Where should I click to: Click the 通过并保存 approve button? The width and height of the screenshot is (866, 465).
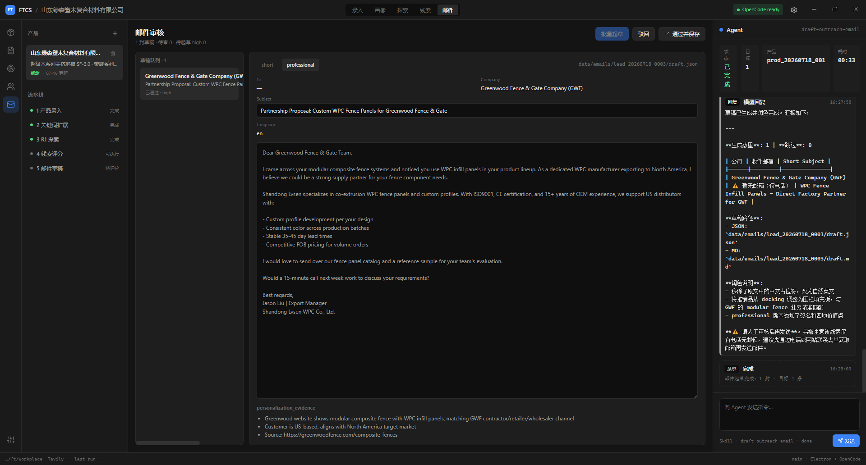tap(682, 34)
